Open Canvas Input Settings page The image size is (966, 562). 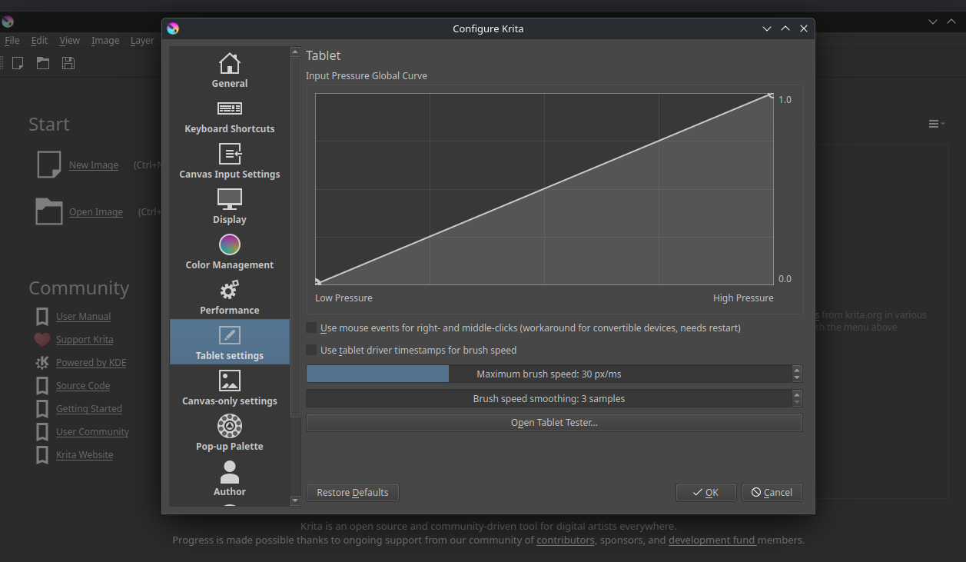click(229, 160)
